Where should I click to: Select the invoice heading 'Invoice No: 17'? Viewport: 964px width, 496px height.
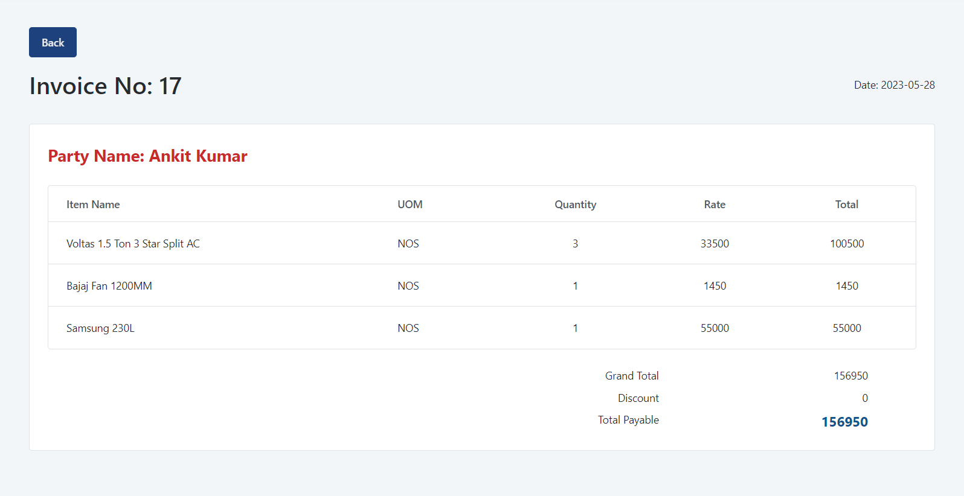(x=105, y=86)
